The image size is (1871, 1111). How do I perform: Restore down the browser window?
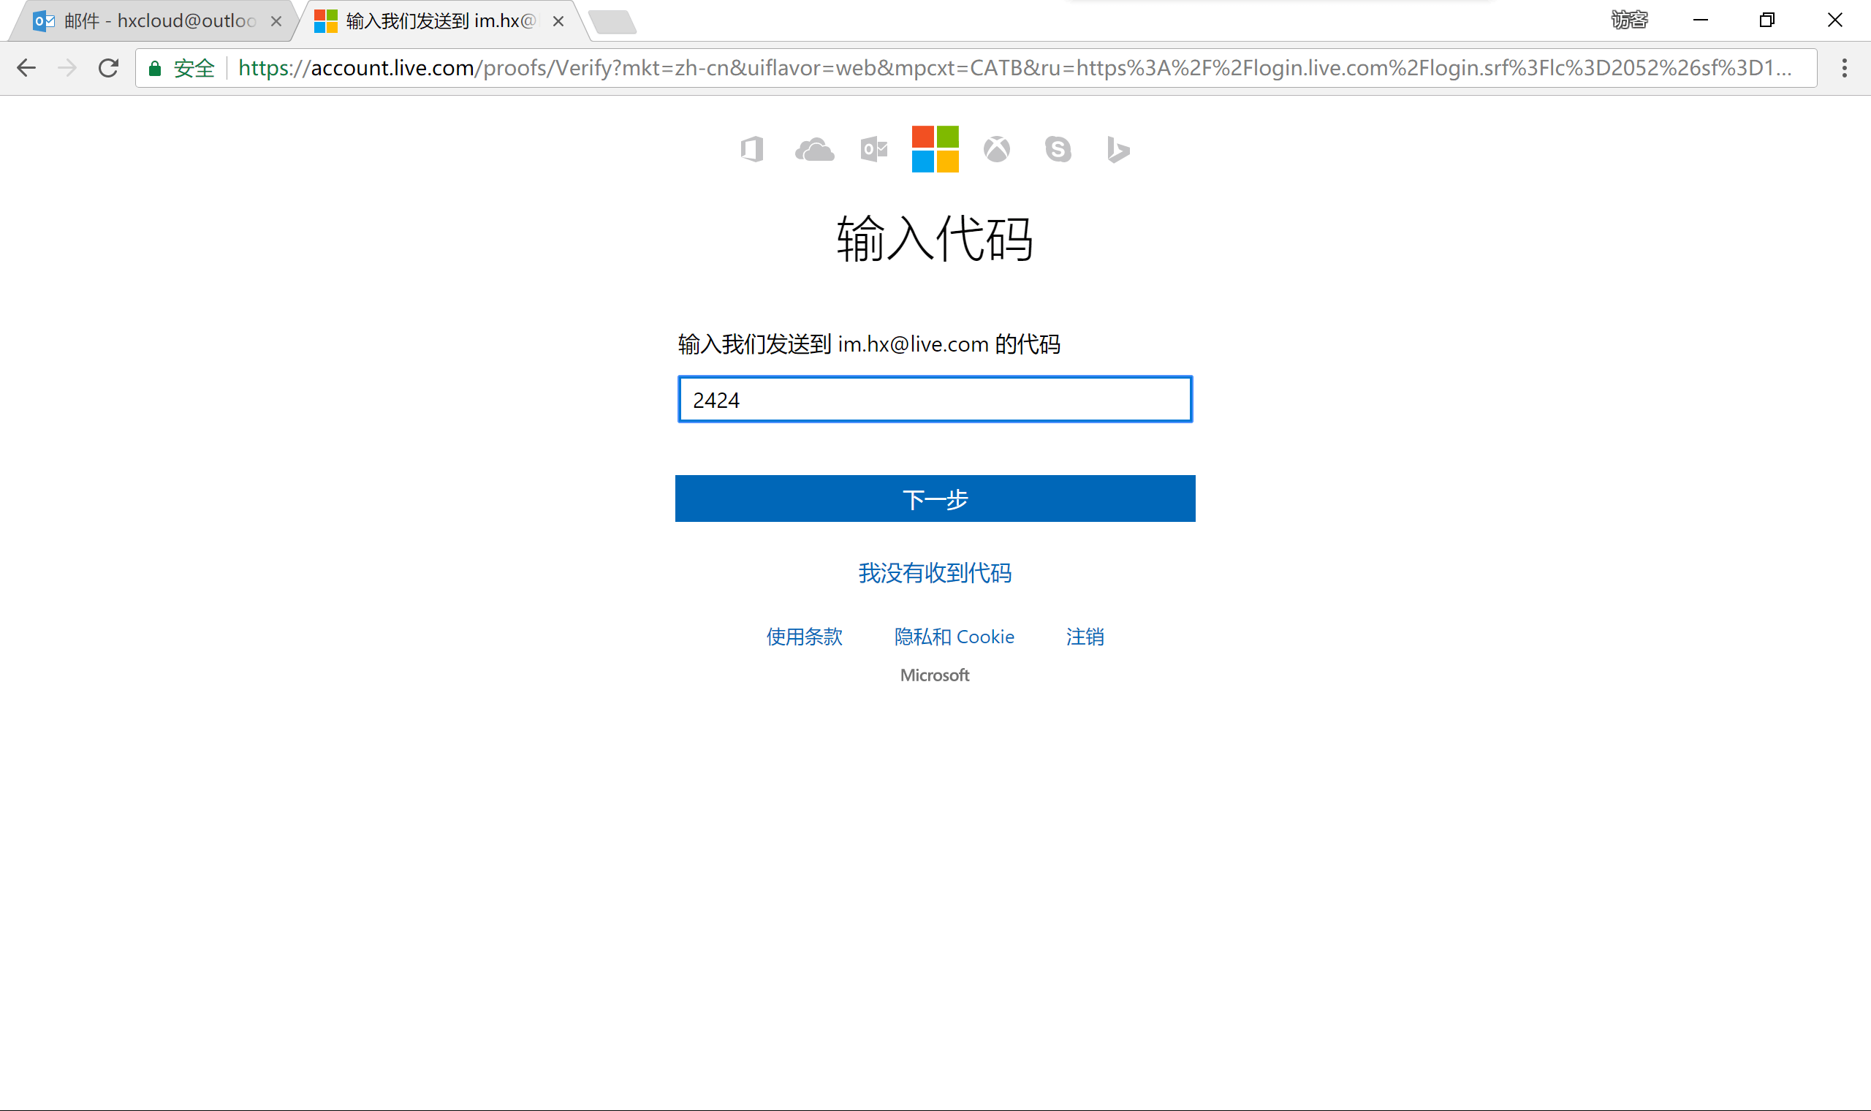(1767, 20)
